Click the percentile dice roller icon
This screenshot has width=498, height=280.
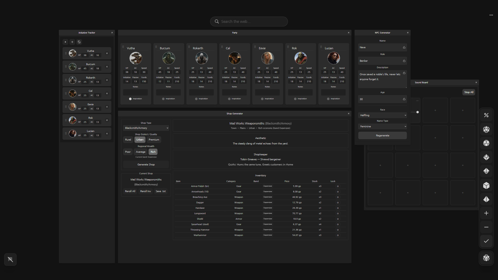click(x=486, y=115)
